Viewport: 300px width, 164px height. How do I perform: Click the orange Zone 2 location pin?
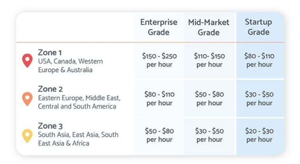(27, 99)
